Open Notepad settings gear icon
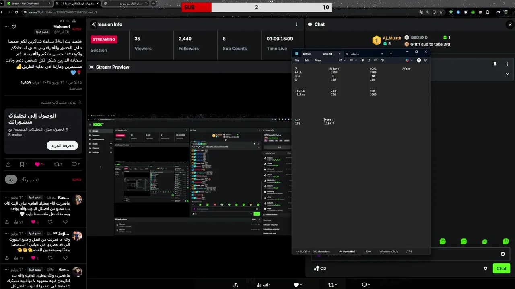Viewport: 515px width, 289px height. tap(426, 60)
